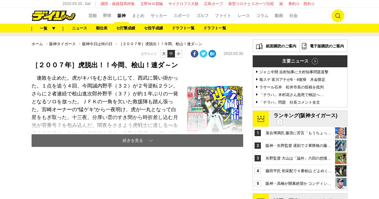Click the Daily Sports logo
Image resolution: width=379 pixels, height=199 pixels.
pos(53,16)
